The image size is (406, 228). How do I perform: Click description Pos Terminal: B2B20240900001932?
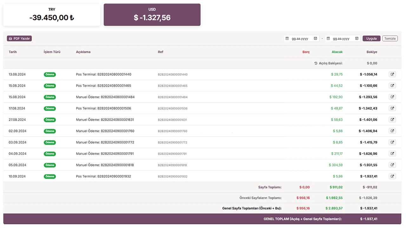point(103,176)
